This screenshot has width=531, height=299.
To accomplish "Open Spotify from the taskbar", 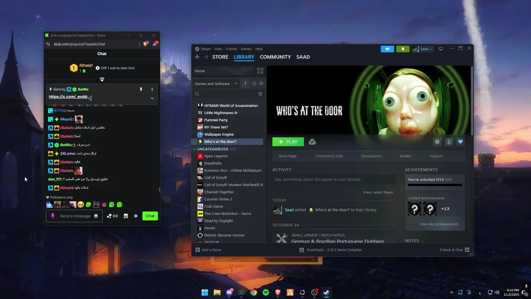I will pyautogui.click(x=265, y=292).
